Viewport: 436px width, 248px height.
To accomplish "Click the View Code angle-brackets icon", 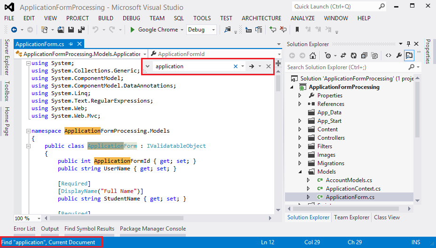I will 388,56.
